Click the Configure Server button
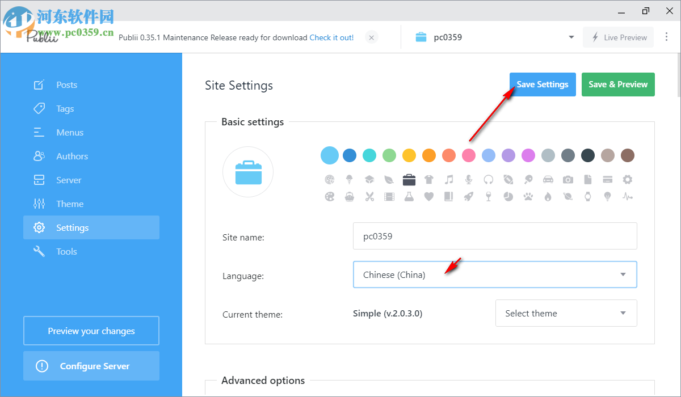The image size is (681, 397). [x=91, y=366]
